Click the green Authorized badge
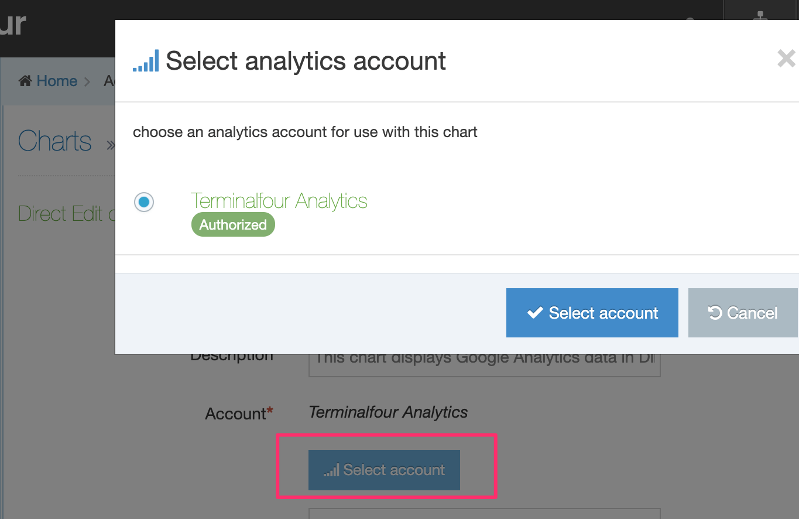This screenshot has height=519, width=799. pos(233,225)
